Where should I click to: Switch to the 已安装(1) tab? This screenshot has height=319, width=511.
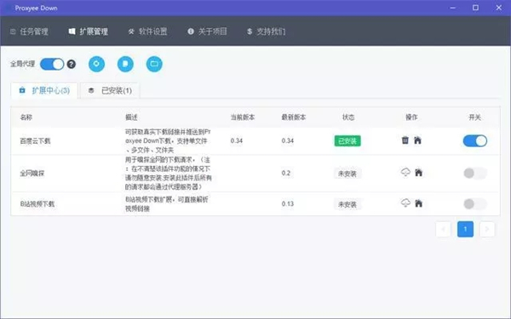pyautogui.click(x=110, y=90)
